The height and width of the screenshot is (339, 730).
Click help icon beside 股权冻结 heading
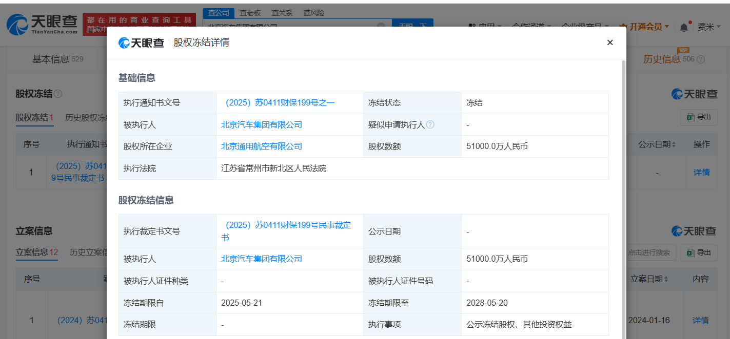pos(58,94)
